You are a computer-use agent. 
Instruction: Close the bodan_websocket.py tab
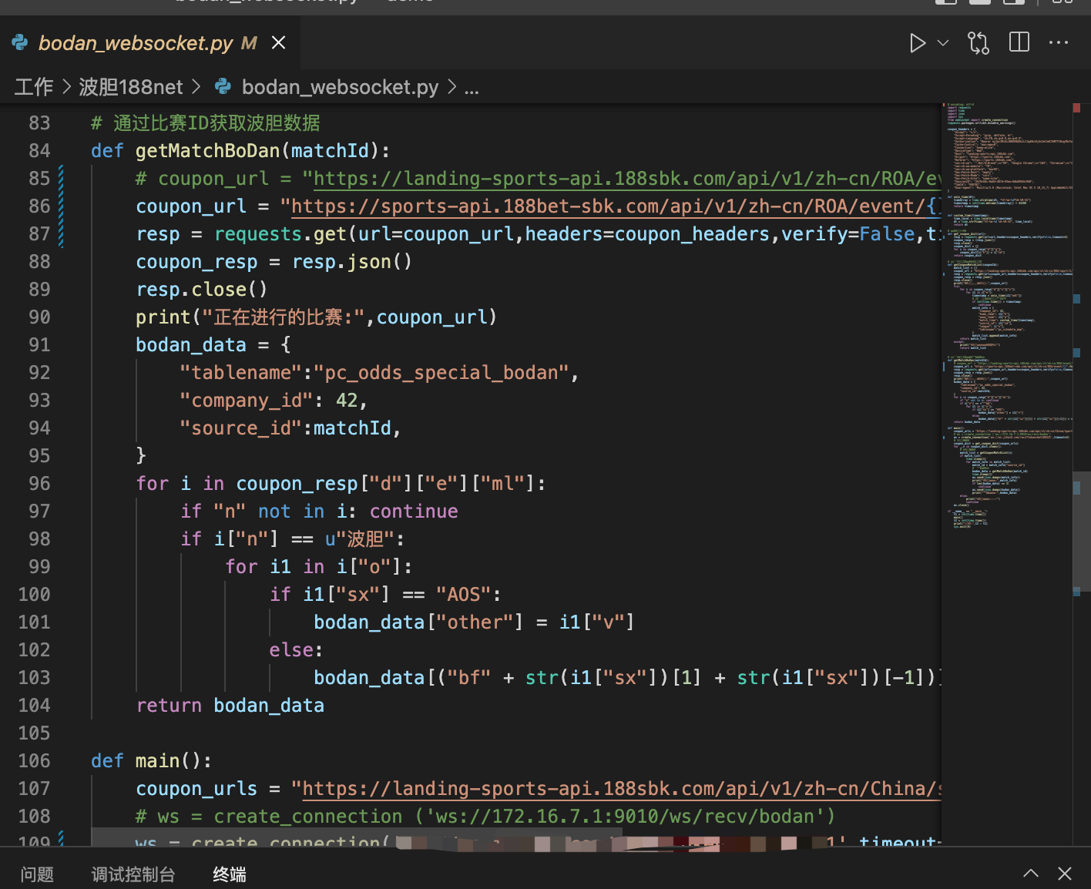[279, 42]
